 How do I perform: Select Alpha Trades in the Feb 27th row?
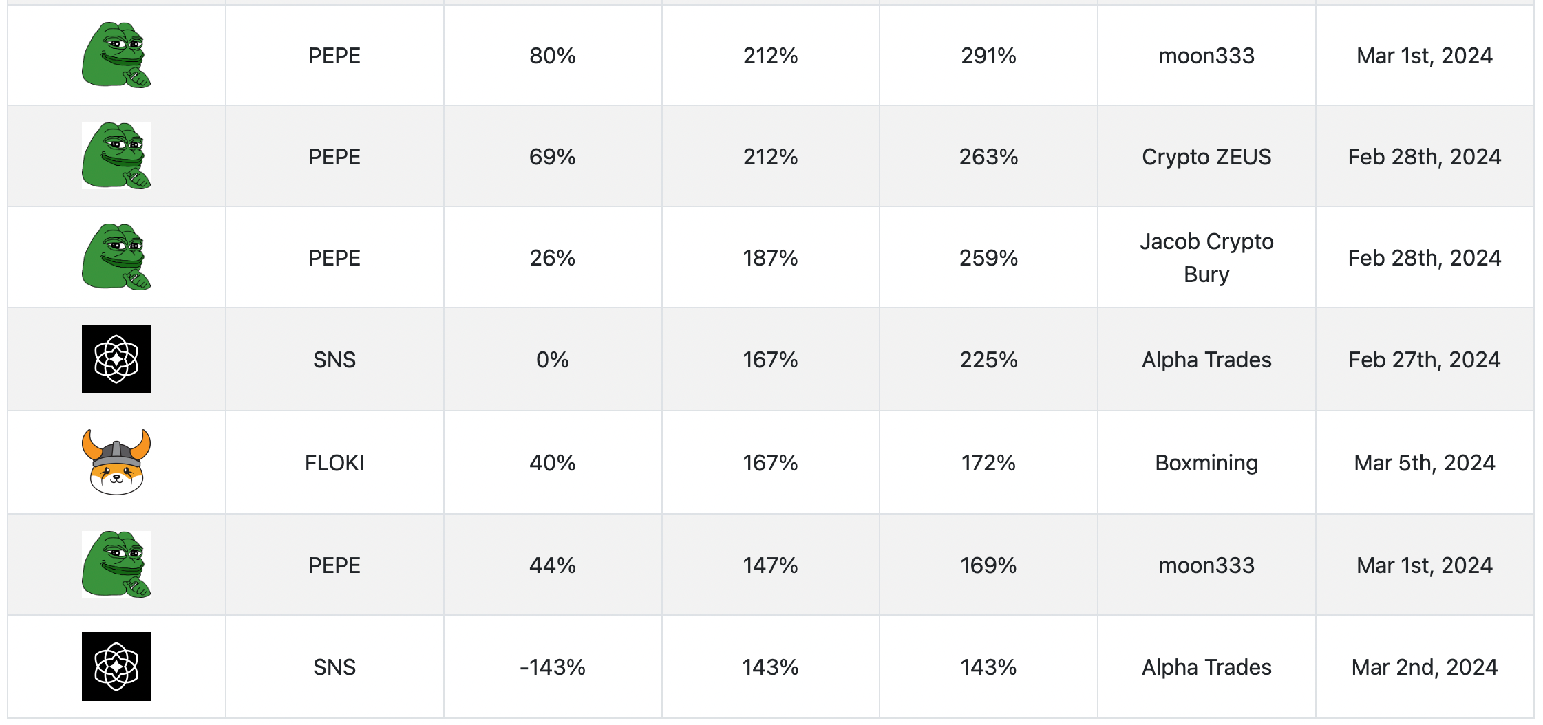1206,360
